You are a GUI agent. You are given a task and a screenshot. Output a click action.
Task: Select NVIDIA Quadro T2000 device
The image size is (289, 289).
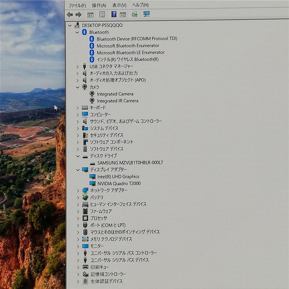(119, 184)
